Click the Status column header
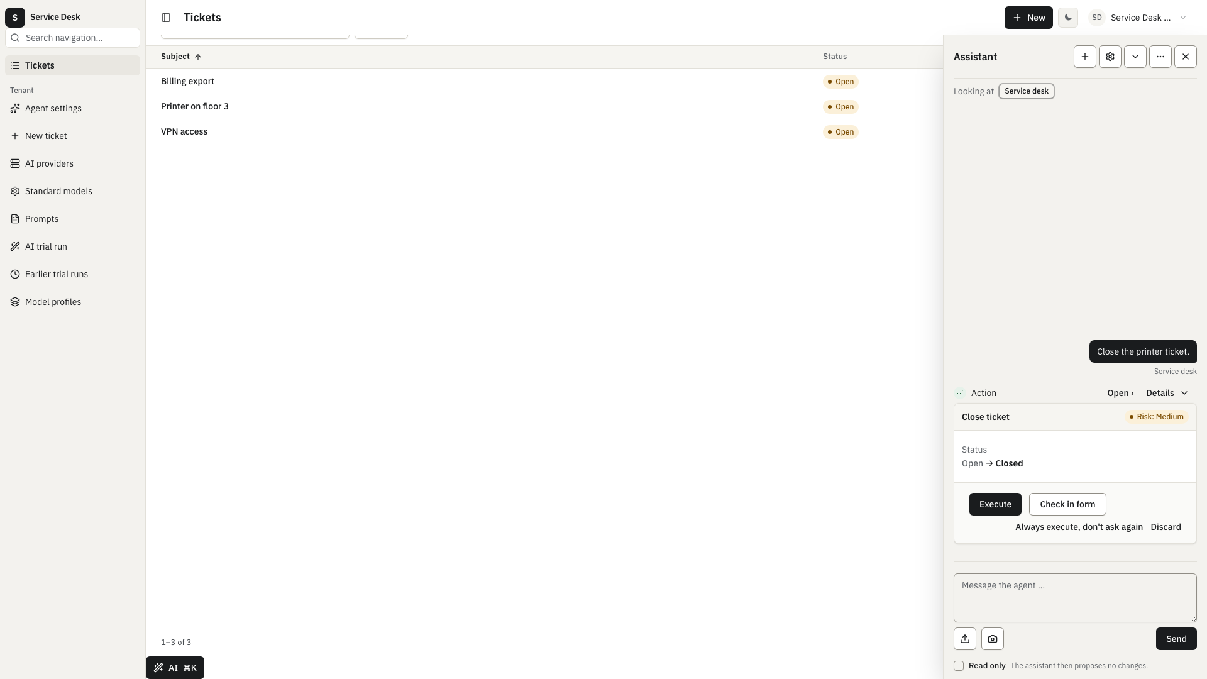 835,57
